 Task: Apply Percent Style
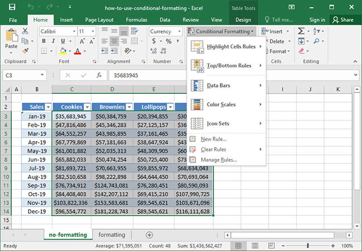click(169, 41)
